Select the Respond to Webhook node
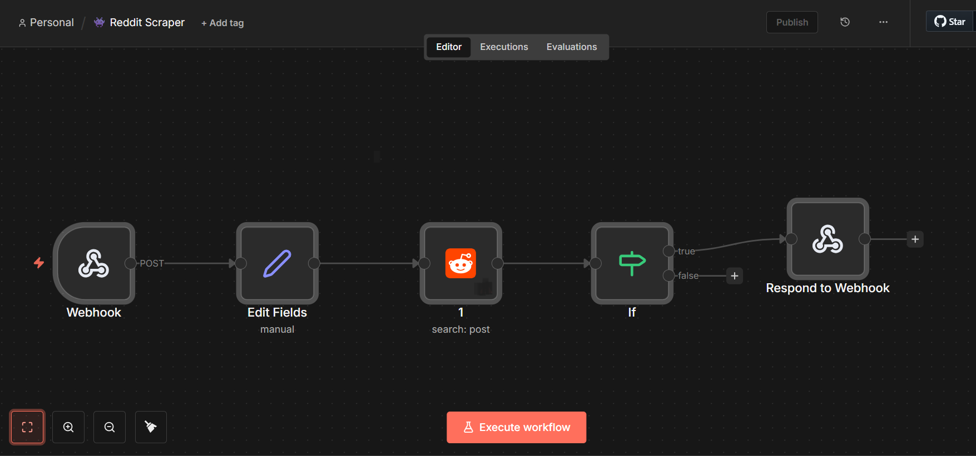The image size is (976, 456). [x=828, y=239]
